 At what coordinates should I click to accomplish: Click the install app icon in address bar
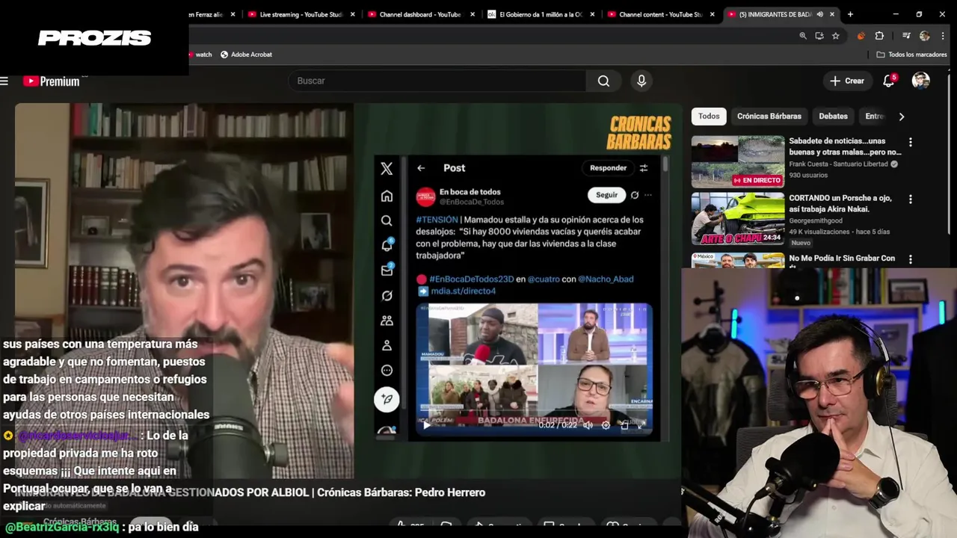(819, 36)
